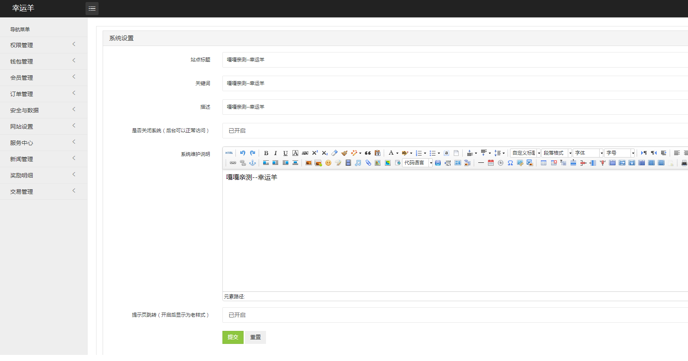
Task: Click the eraser clear formatting icon
Action: [334, 153]
